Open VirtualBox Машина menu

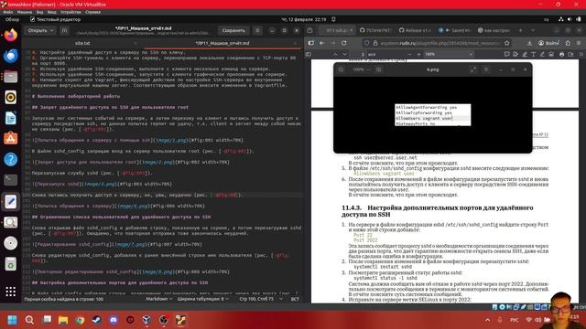tap(25, 12)
